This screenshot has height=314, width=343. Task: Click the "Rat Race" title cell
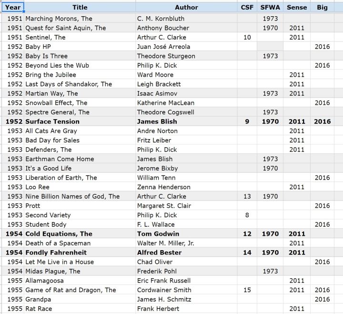39,309
